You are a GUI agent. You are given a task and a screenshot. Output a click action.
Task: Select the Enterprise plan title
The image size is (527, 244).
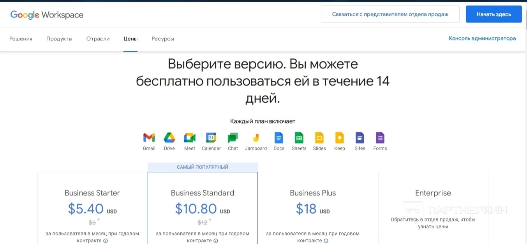433,193
